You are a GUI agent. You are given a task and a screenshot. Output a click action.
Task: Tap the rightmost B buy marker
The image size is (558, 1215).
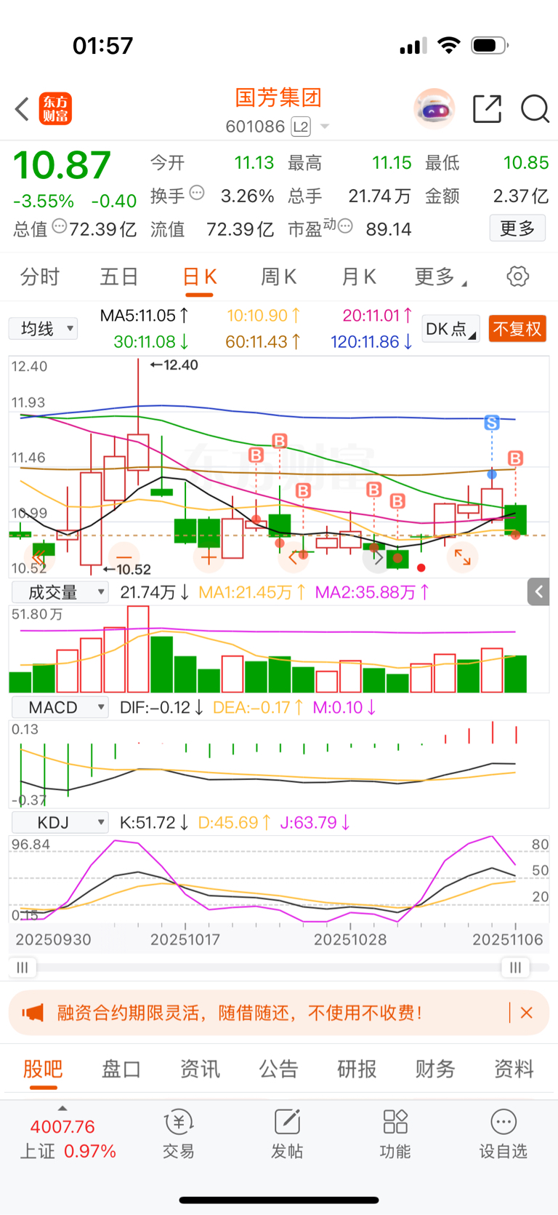[515, 458]
